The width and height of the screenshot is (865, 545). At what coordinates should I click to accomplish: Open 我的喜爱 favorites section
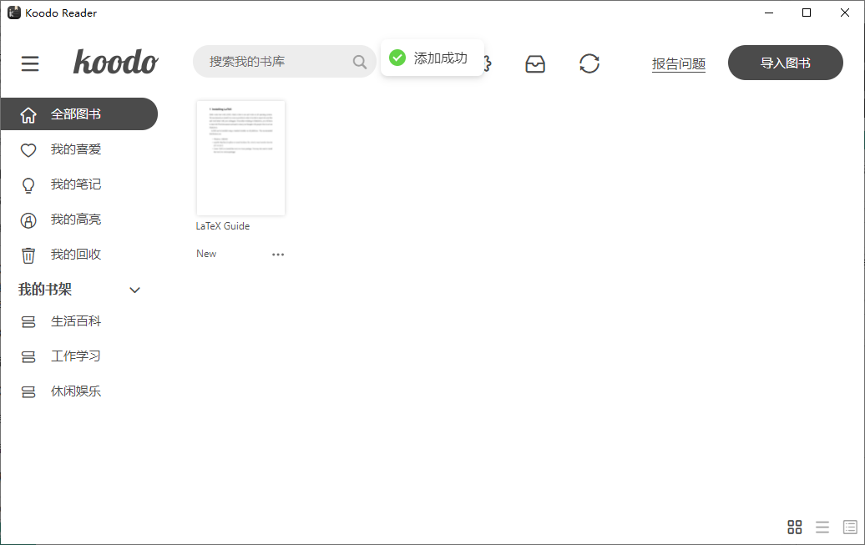(73, 149)
